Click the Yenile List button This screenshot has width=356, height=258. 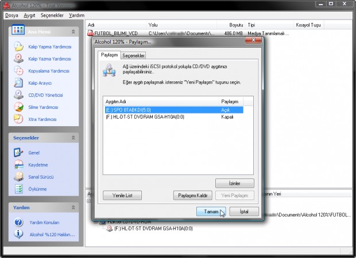tap(122, 195)
